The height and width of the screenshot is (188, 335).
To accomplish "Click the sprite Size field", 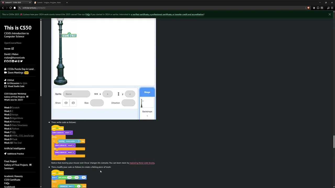I will (97, 103).
